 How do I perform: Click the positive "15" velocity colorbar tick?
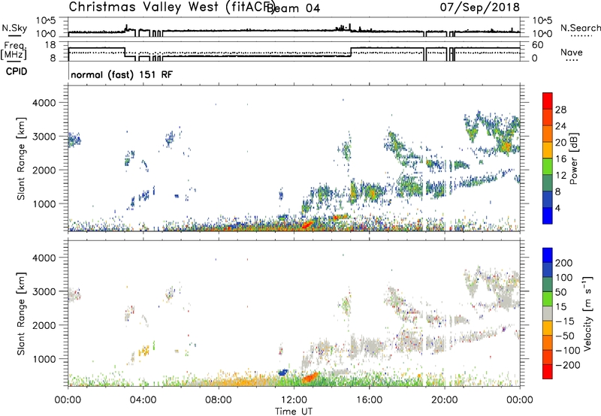pyautogui.click(x=560, y=307)
